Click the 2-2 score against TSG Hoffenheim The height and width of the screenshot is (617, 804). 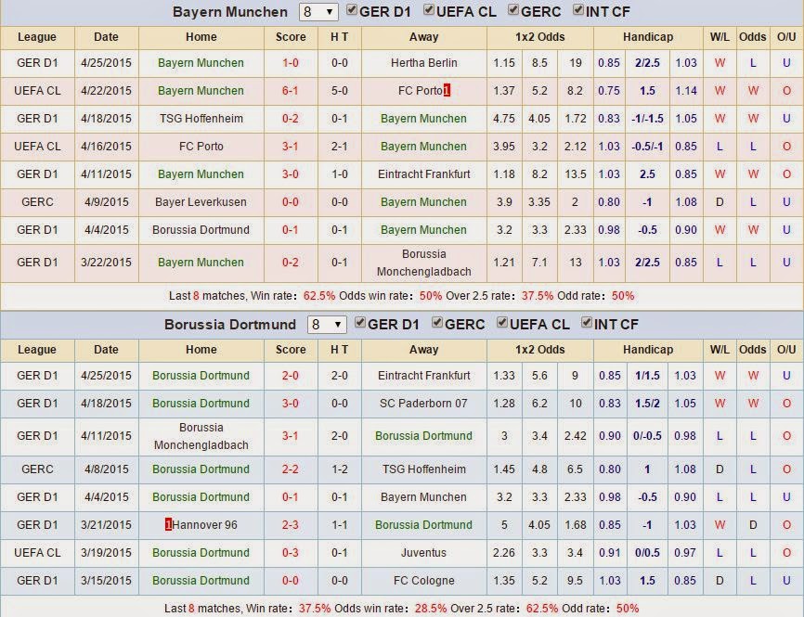(291, 469)
